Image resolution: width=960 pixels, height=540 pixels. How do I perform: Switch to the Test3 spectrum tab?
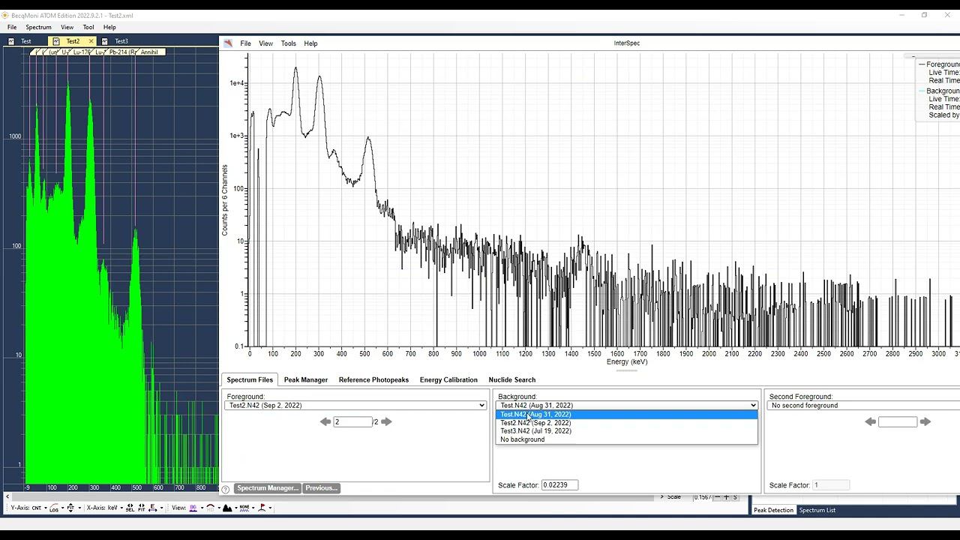(x=121, y=41)
